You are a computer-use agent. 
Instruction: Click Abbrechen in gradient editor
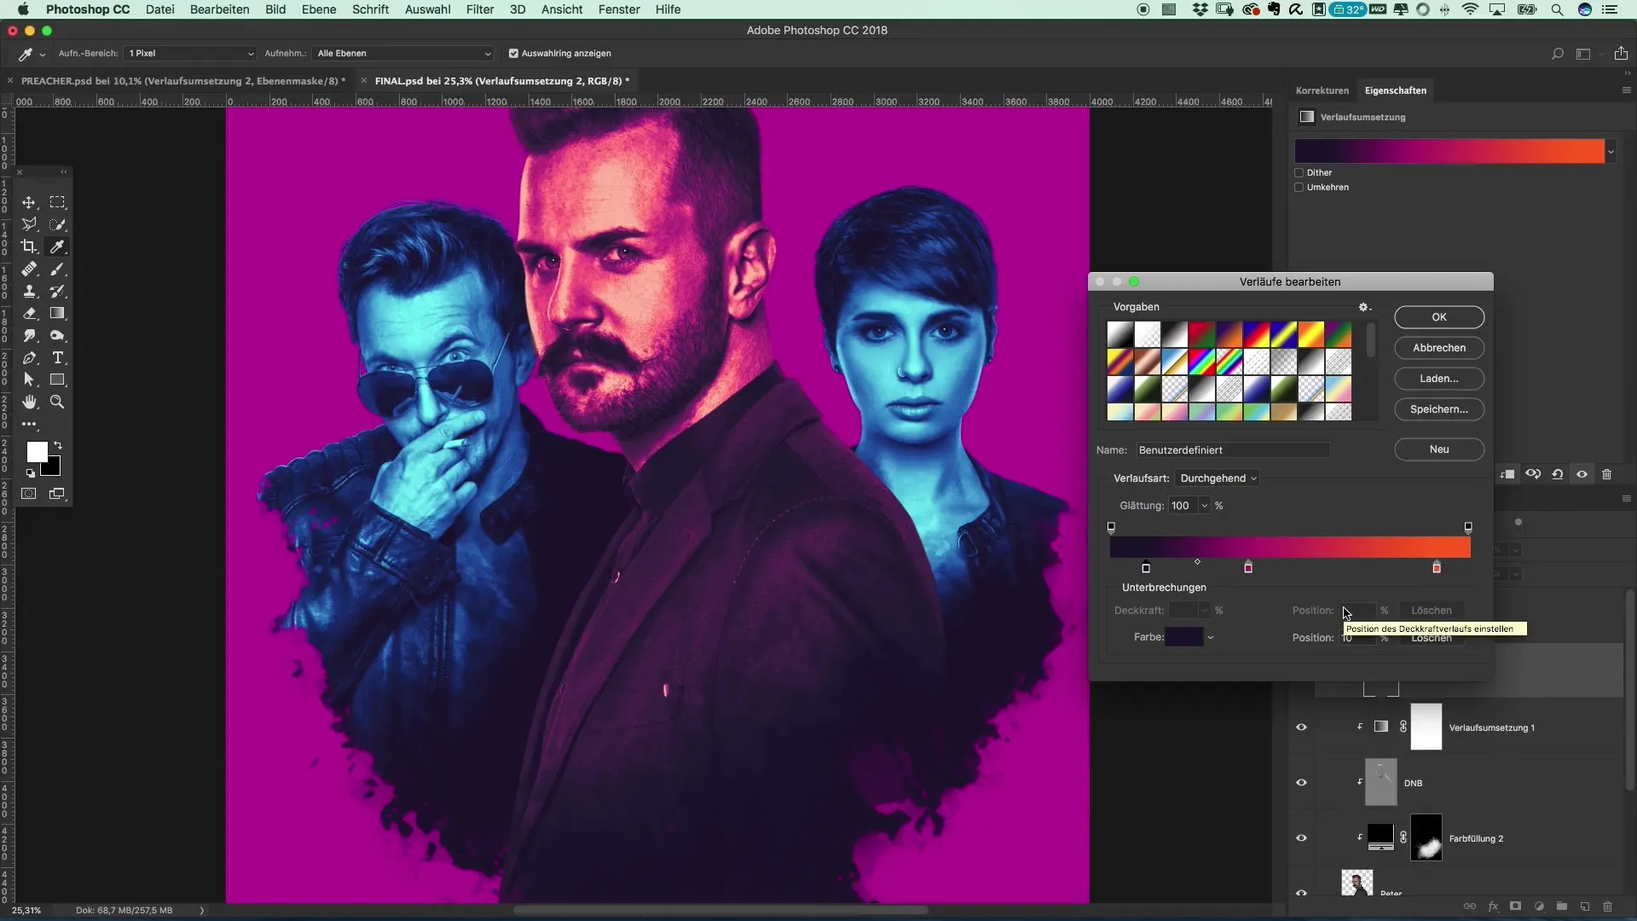coord(1439,348)
